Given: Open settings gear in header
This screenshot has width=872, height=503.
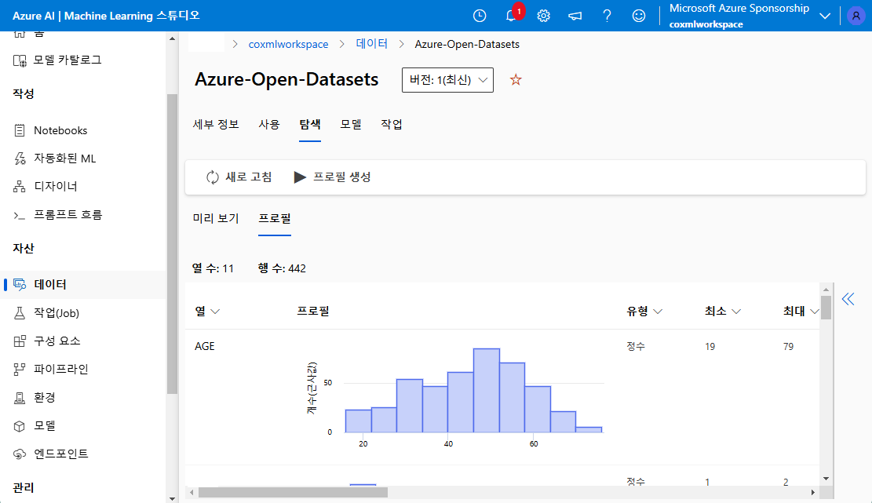Looking at the screenshot, I should coord(543,16).
